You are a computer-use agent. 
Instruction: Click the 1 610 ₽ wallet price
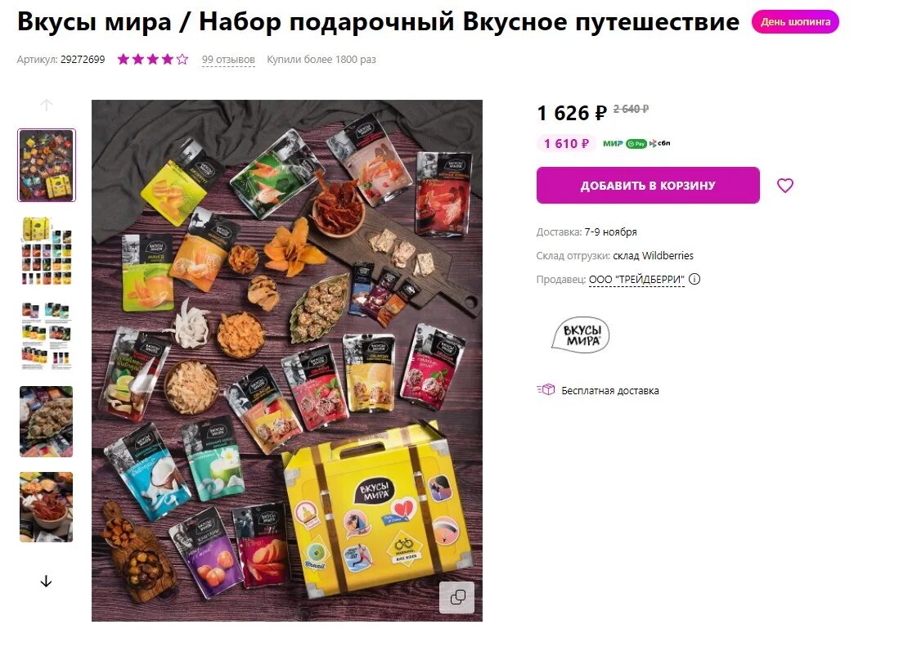click(566, 144)
